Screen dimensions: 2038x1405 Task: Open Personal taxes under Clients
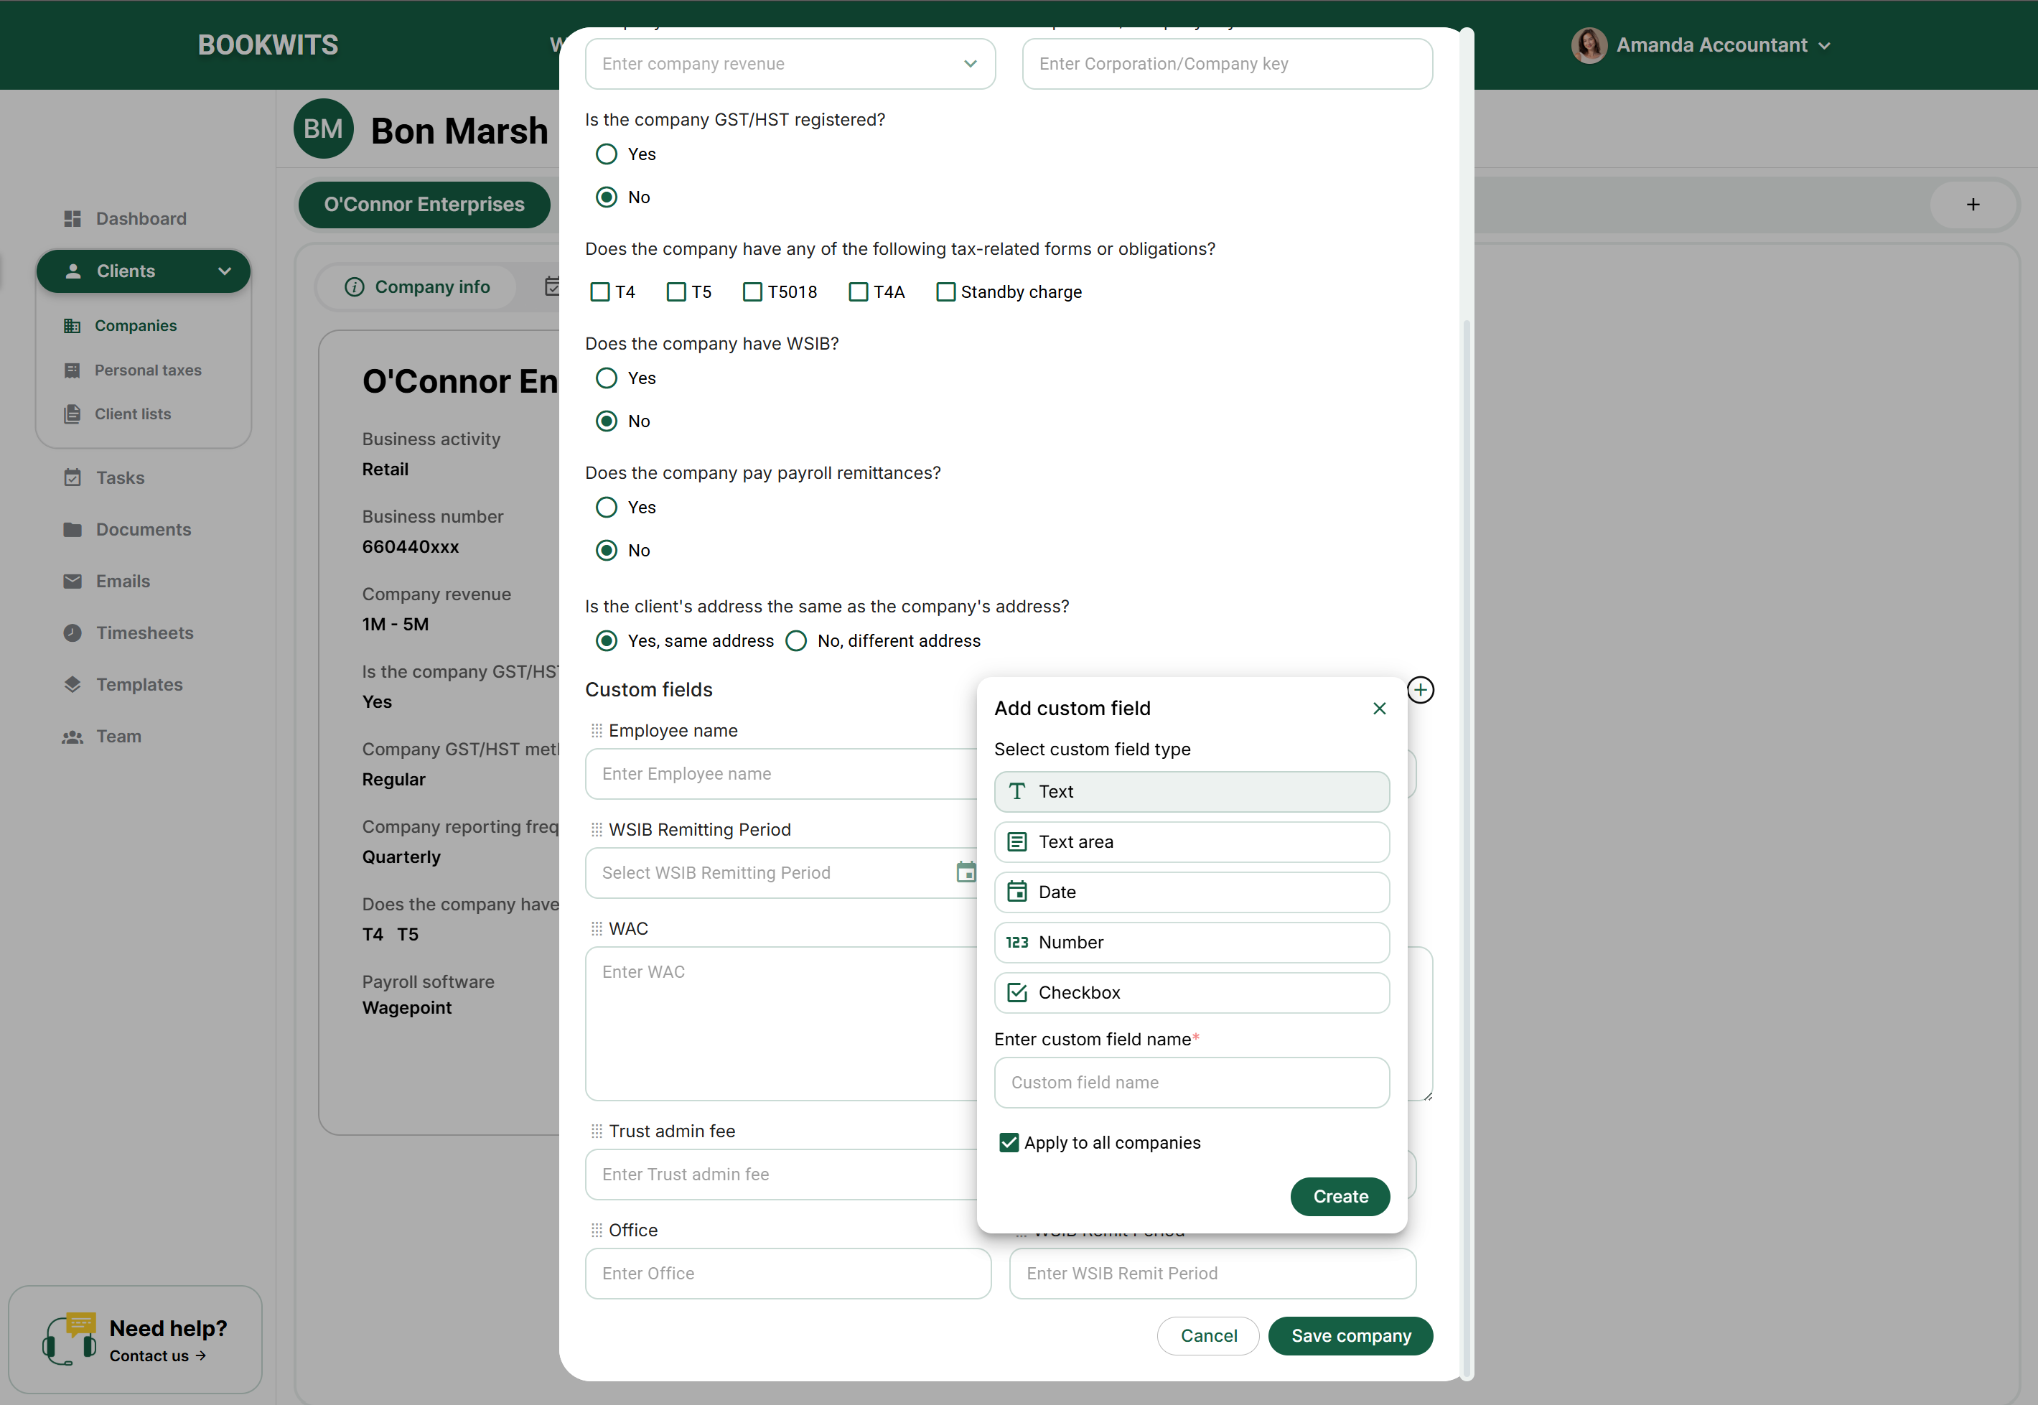[x=133, y=370]
